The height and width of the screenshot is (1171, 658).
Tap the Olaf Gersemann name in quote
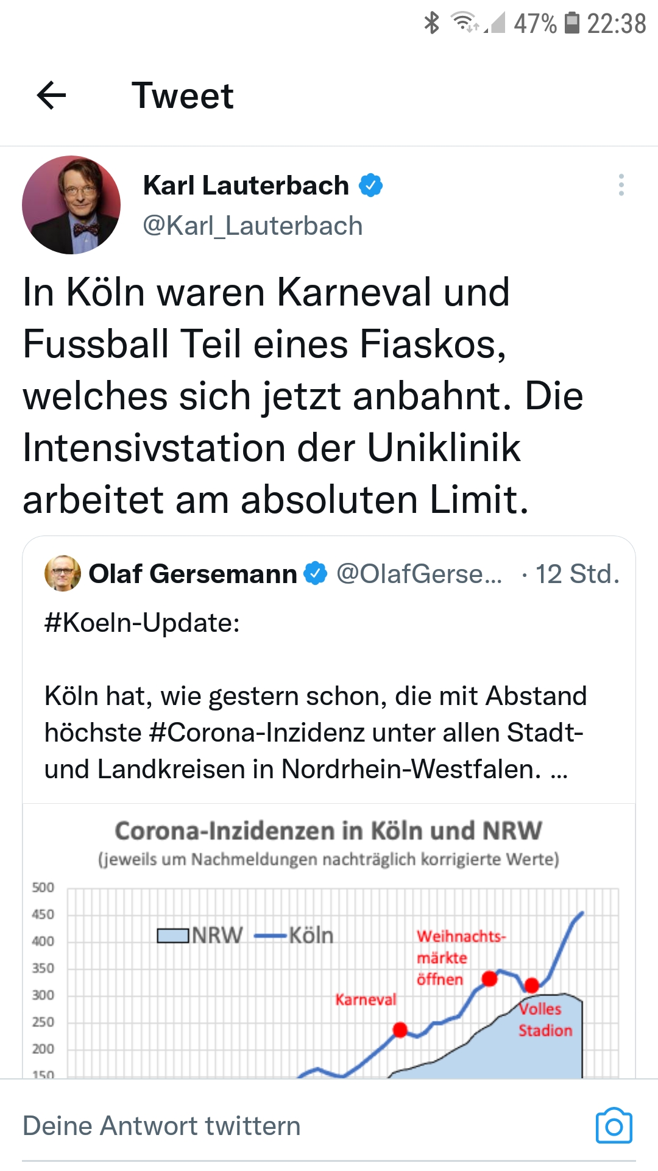click(x=193, y=574)
